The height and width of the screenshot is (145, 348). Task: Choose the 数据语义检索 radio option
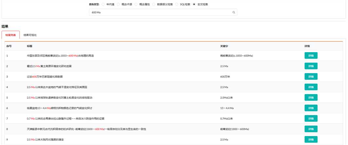point(154,4)
